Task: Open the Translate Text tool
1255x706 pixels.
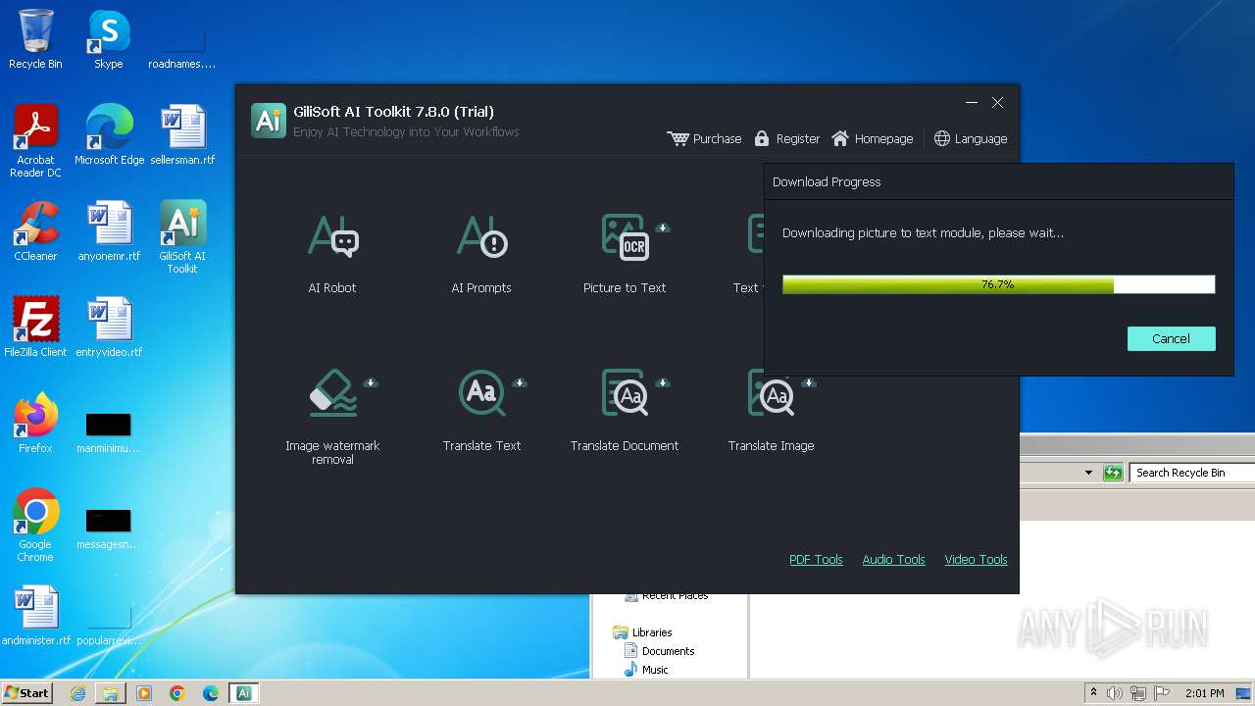Action: [x=481, y=410]
